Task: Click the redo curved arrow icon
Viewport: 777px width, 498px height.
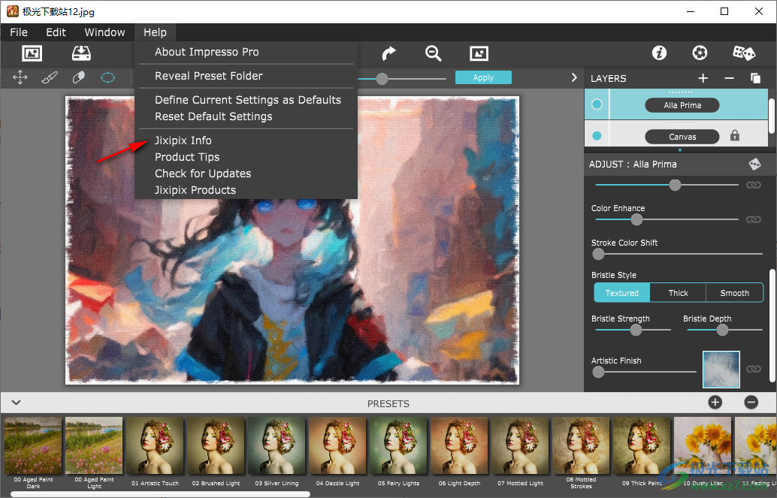Action: 389,53
